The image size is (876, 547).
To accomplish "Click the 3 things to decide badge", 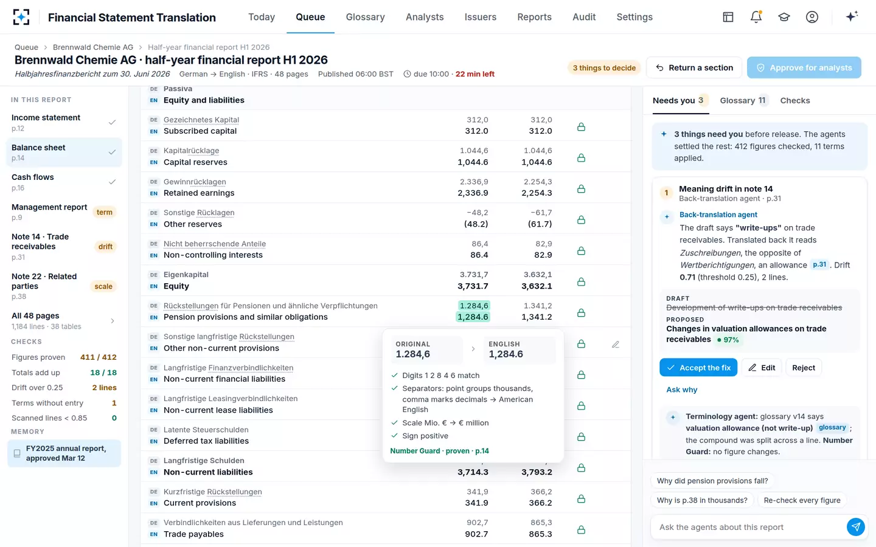I will [604, 67].
